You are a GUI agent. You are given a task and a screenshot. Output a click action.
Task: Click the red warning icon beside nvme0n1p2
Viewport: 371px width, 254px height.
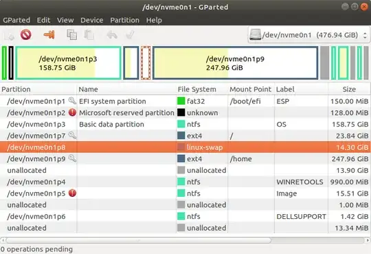72,112
